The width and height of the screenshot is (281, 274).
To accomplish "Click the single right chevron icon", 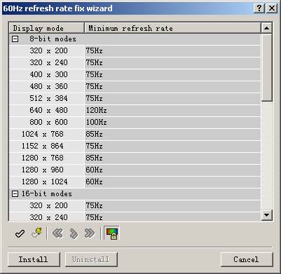I will 74,233.
